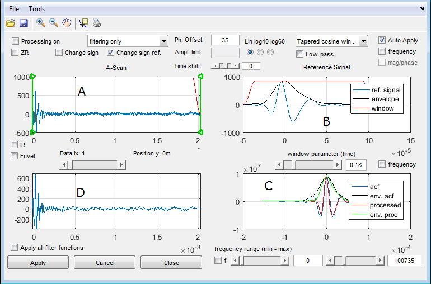431x284 pixels.
Task: Open the File menu
Action: [14, 9]
